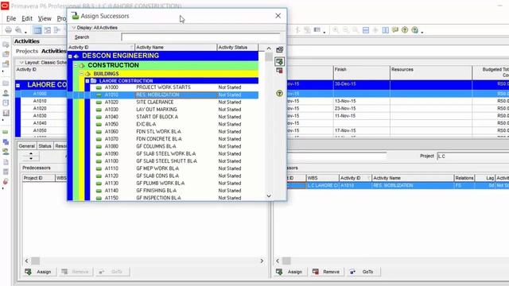The width and height of the screenshot is (509, 286).
Task: Click the Oracle Primavera app logo
Action: point(5,6)
